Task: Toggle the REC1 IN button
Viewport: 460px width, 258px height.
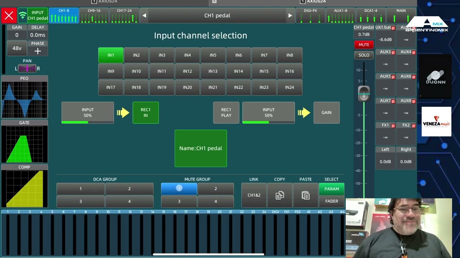Action: pos(146,113)
